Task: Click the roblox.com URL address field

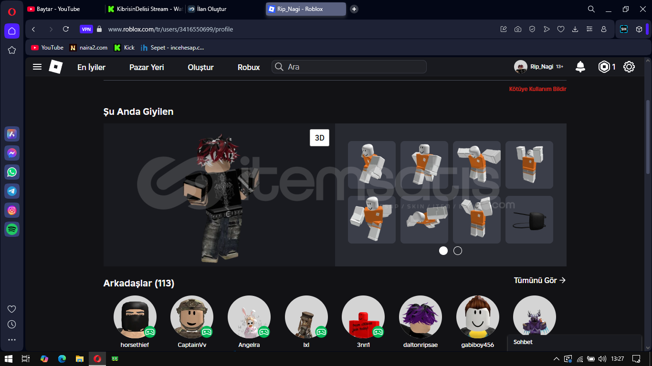Action: tap(170, 29)
